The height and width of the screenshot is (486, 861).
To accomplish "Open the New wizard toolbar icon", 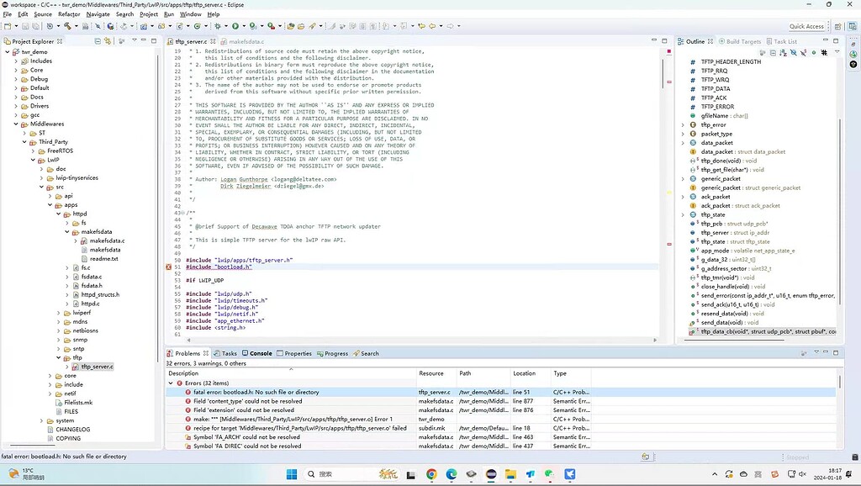I will tap(7, 26).
